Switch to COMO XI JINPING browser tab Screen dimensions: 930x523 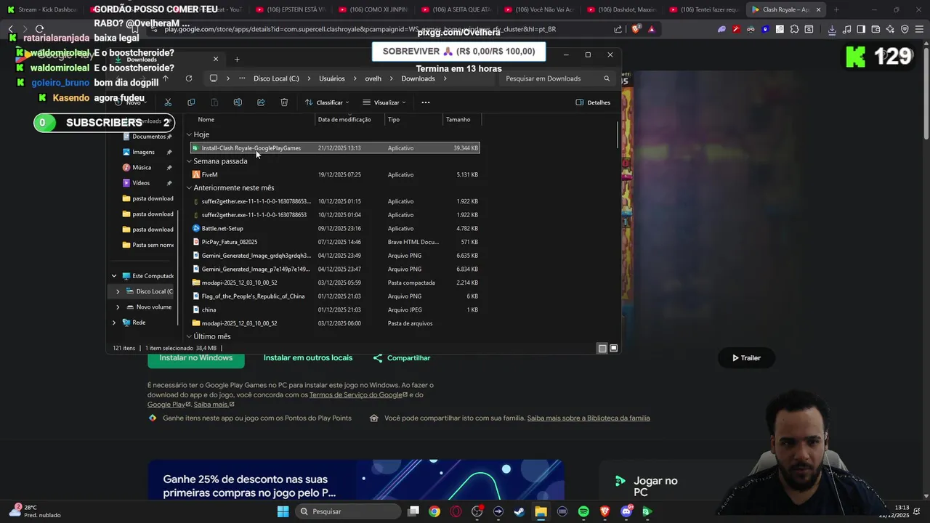pos(373,9)
